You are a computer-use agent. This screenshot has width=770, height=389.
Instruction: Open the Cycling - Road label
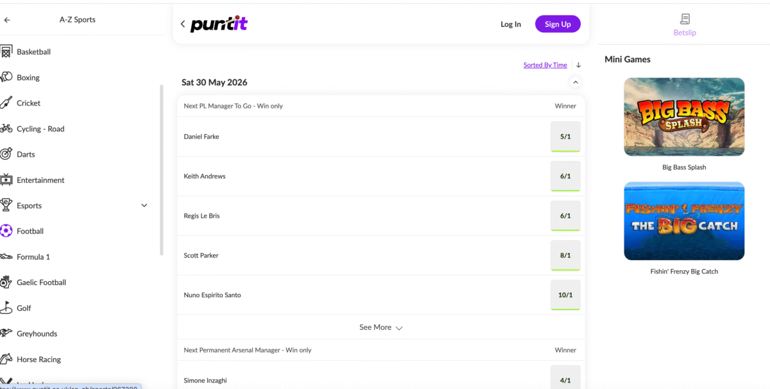(40, 129)
